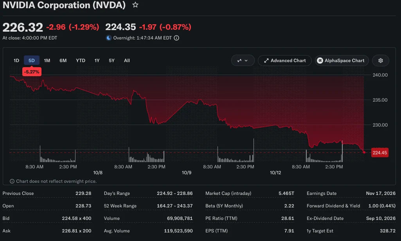This screenshot has height=241, width=401.
Task: Click the 52 Week Range value
Action: (x=174, y=206)
